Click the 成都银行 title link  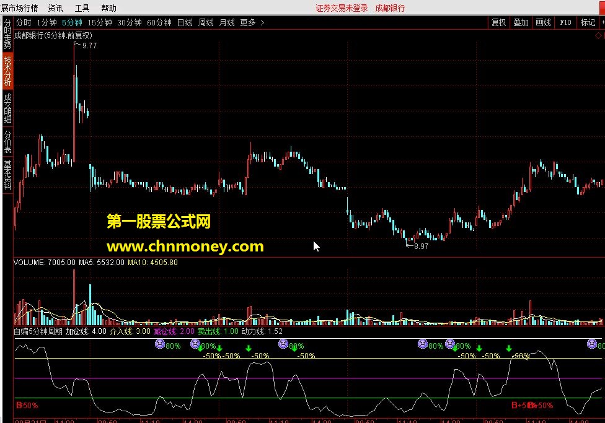(x=390, y=8)
